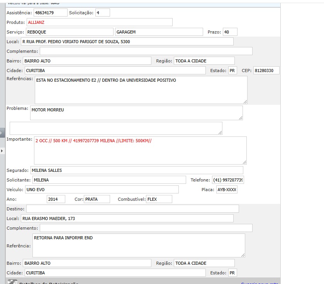Click the Referência area RETORNA PARA INFORMR END
This screenshot has width=324, height=284.
[139, 245]
